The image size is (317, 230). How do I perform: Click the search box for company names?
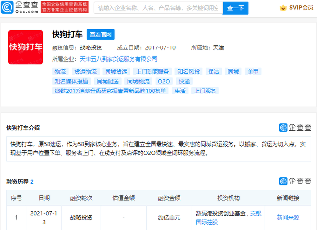[158, 8]
